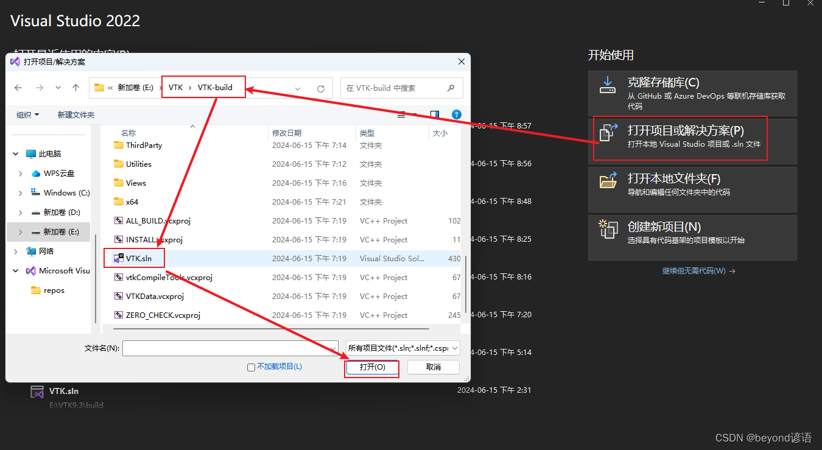Screen dimensions: 822x450
Task: Click the 继续但无需代码(W) link
Action: [695, 271]
